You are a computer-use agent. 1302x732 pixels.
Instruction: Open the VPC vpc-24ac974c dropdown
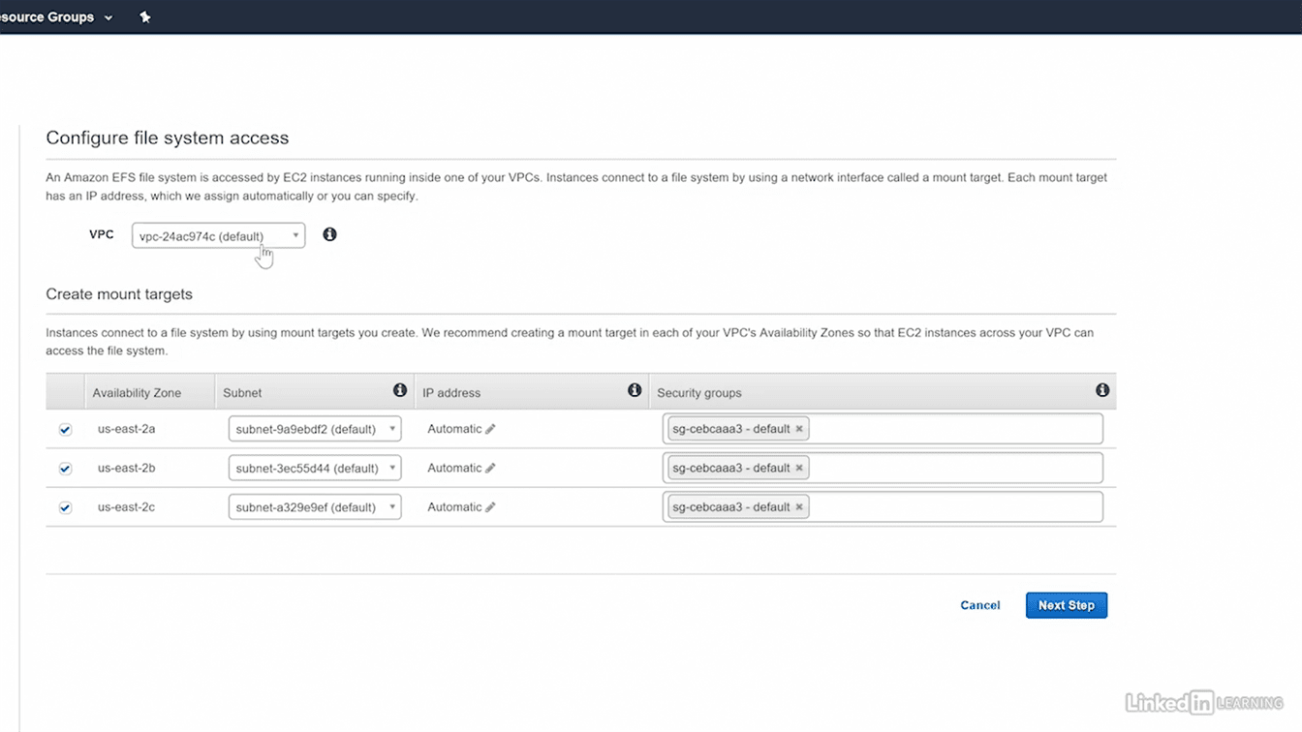tap(218, 235)
